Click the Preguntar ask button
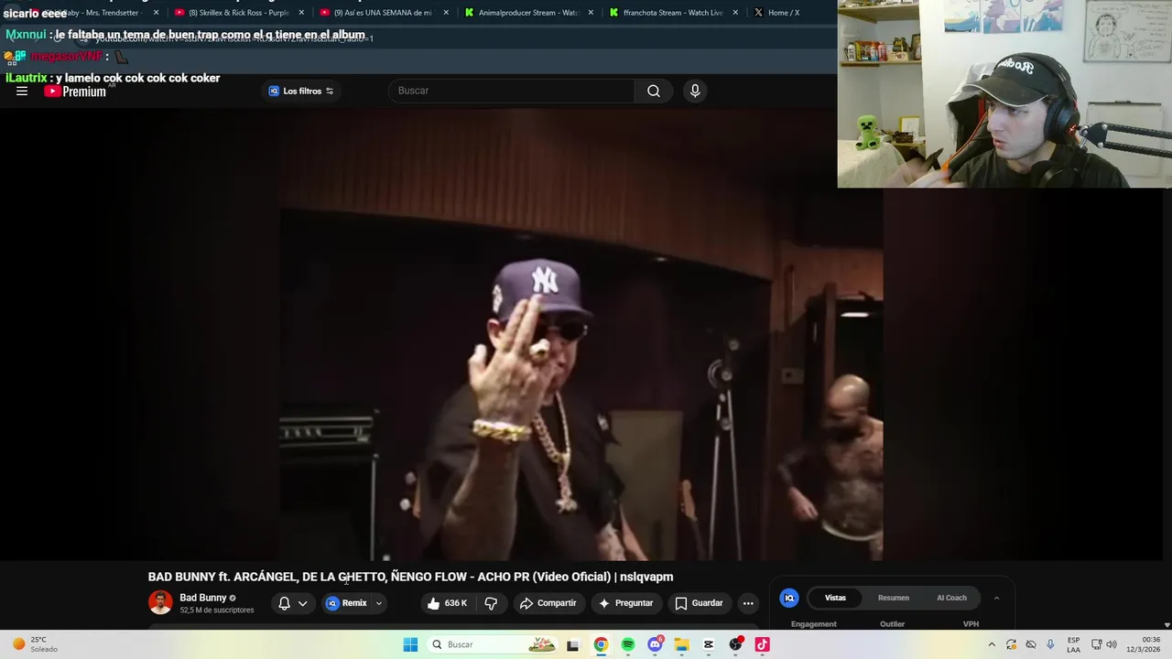 pyautogui.click(x=625, y=603)
